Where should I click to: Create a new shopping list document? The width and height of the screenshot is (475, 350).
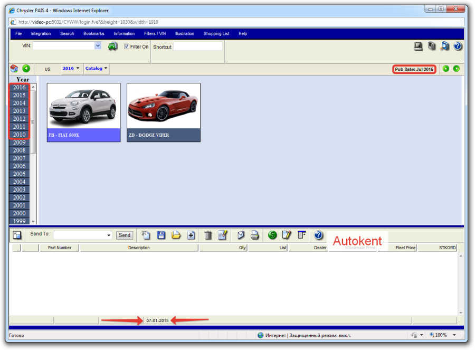146,235
